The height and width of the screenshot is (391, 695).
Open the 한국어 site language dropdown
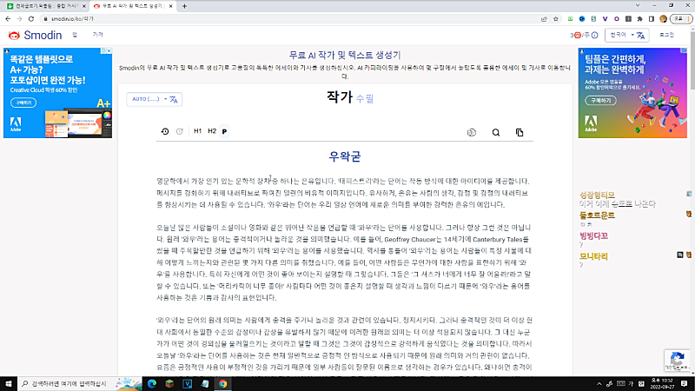coord(626,35)
